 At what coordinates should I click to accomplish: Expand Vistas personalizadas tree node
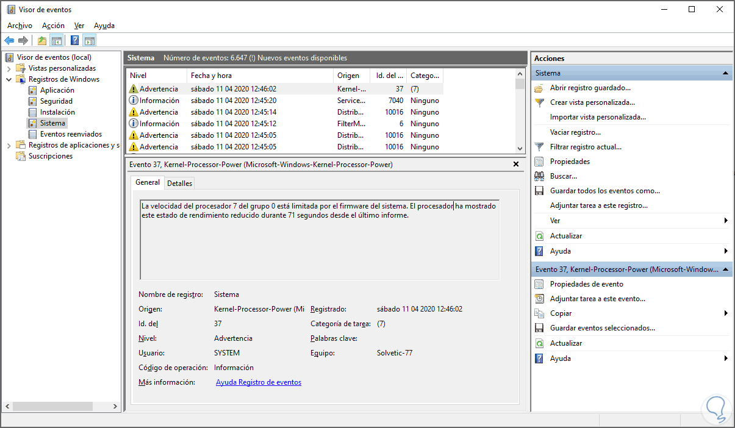pos(9,68)
